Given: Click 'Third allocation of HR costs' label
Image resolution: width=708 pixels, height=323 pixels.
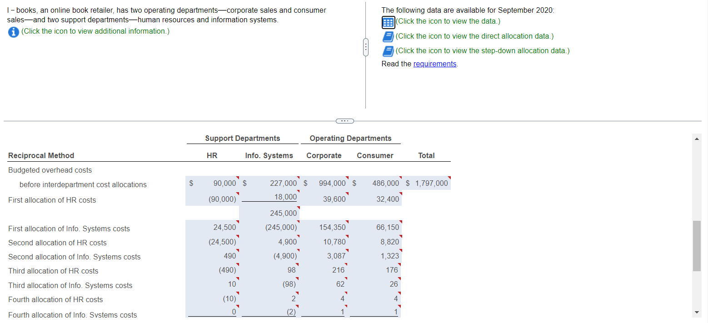Looking at the screenshot, I should [53, 271].
